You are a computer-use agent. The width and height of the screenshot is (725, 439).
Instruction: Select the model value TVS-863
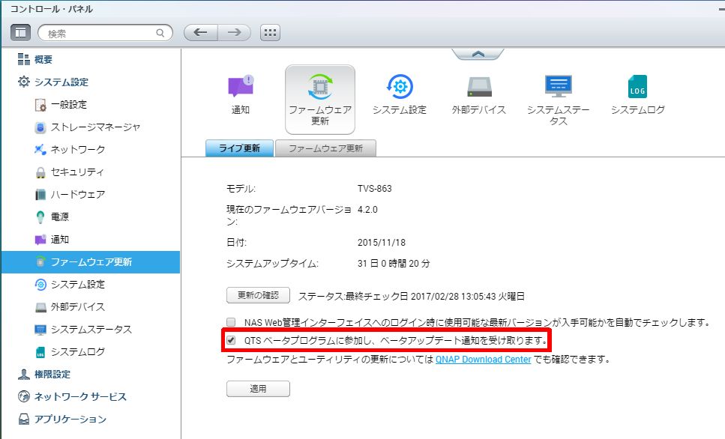pos(375,189)
